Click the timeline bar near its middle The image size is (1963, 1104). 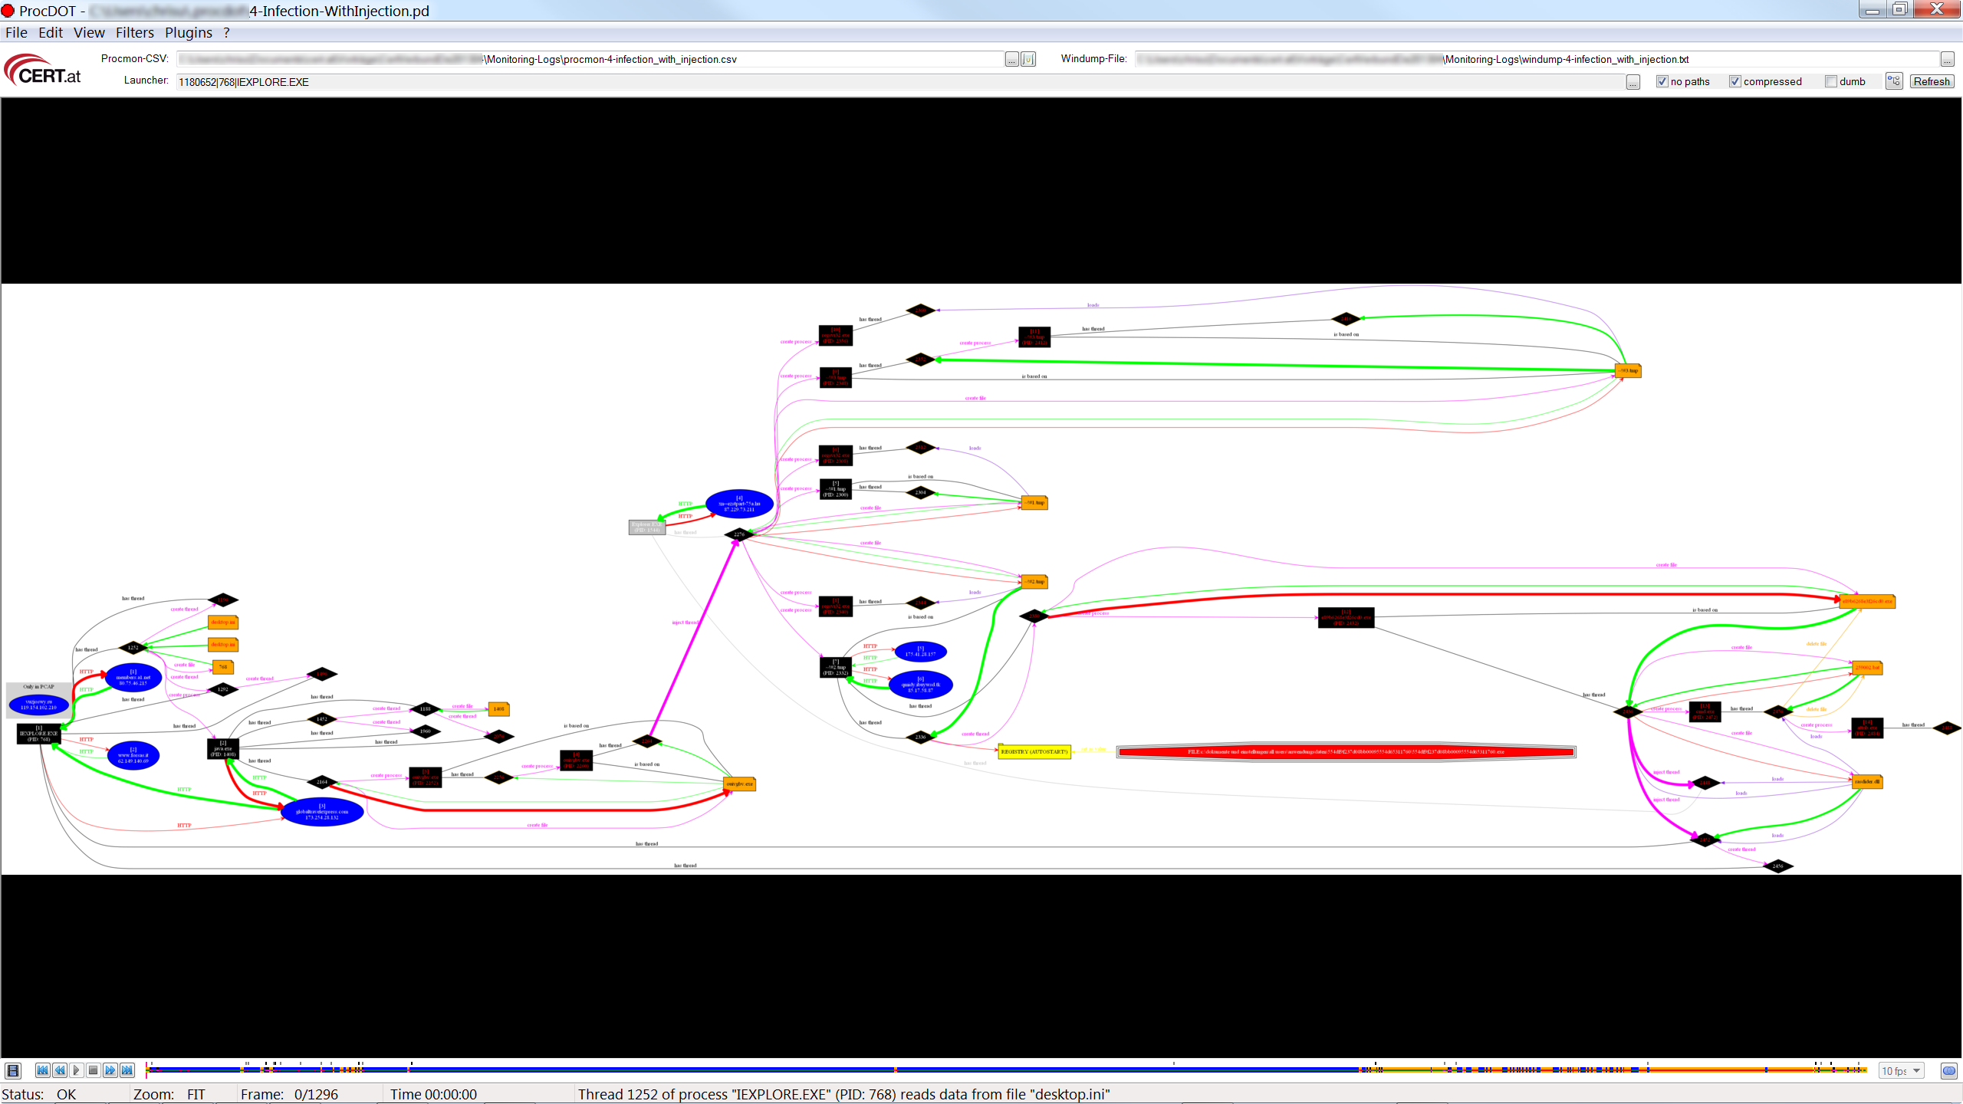point(1006,1069)
